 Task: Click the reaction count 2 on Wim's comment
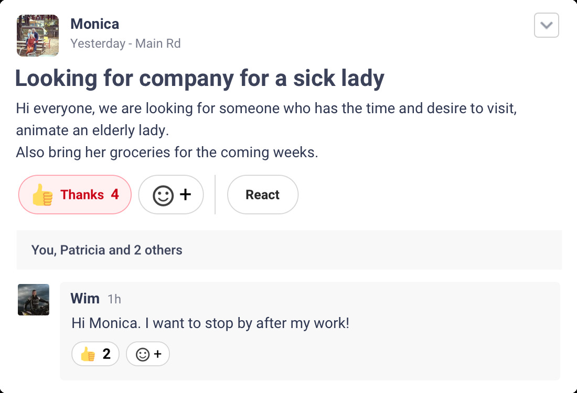[106, 354]
